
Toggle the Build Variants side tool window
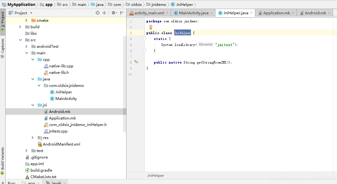pyautogui.click(x=2, y=161)
